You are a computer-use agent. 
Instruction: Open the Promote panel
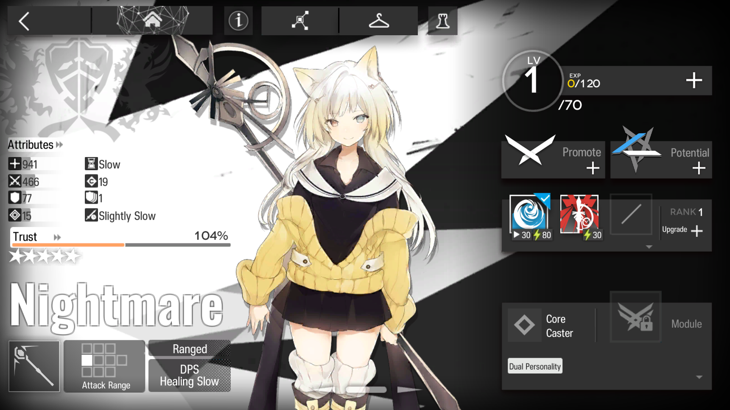553,159
